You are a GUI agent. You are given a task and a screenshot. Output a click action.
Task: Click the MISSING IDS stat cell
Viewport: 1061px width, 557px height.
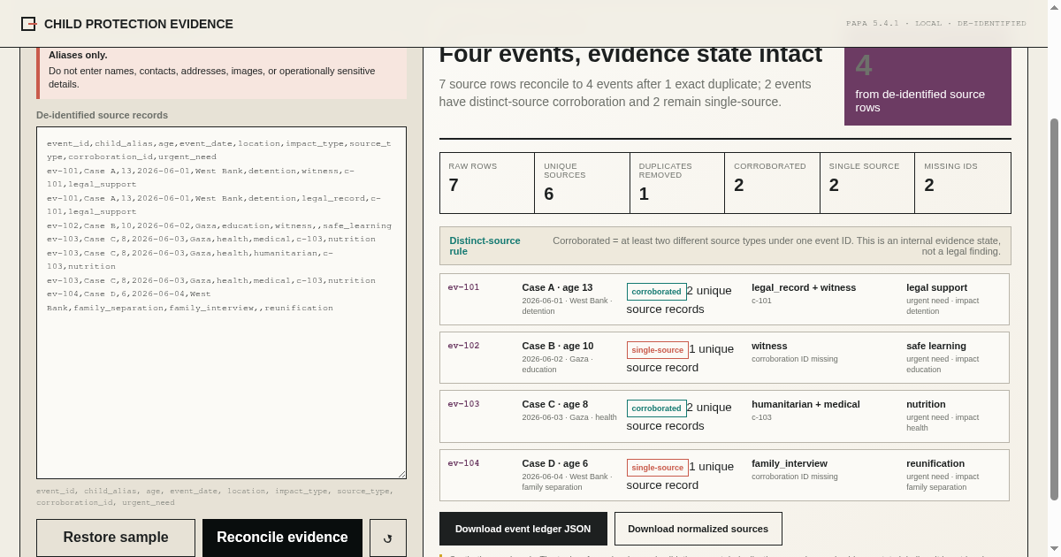[x=963, y=183]
